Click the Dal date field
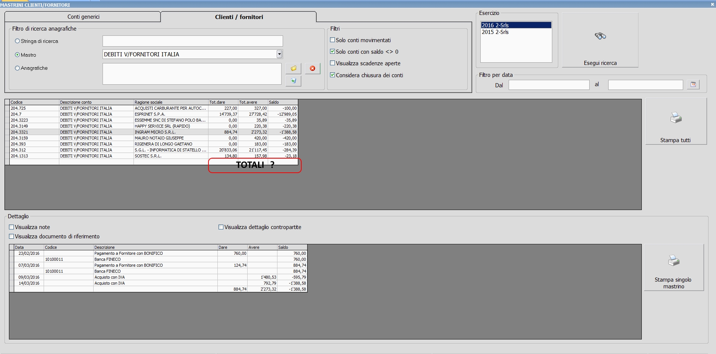This screenshot has width=716, height=354. (549, 85)
